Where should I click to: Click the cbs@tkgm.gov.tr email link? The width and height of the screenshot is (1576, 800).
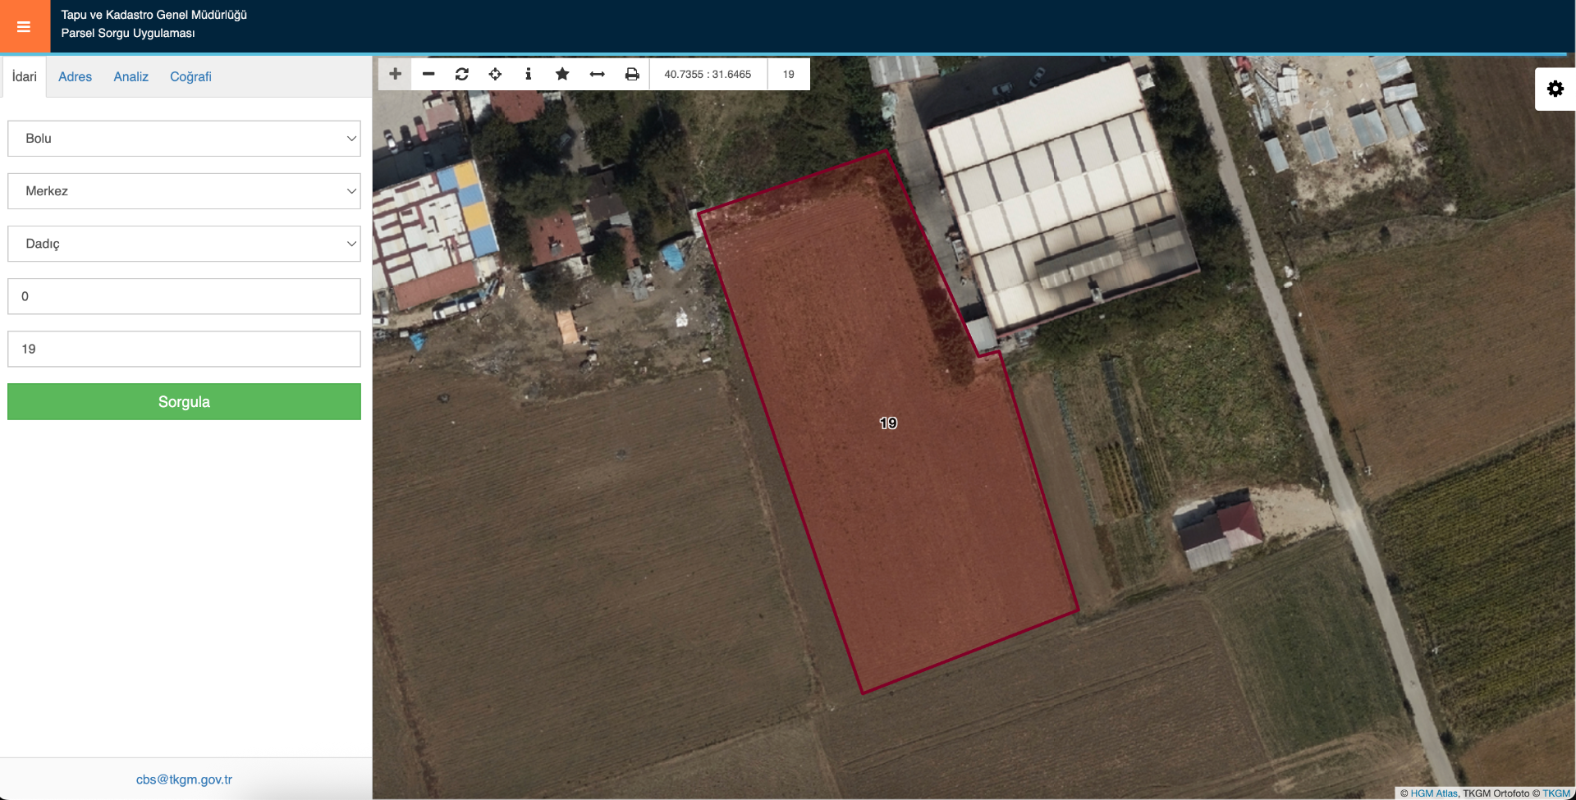click(184, 779)
